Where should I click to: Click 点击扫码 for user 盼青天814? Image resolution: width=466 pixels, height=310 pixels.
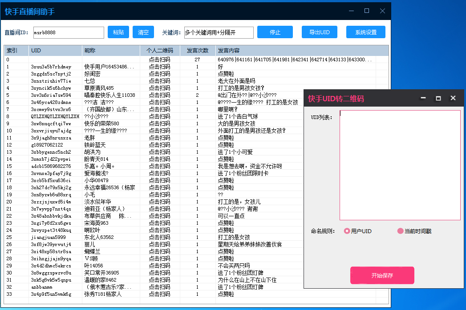(x=160, y=159)
